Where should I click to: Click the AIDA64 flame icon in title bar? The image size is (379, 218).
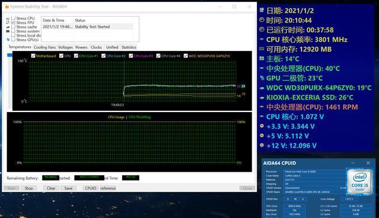[x=7, y=7]
